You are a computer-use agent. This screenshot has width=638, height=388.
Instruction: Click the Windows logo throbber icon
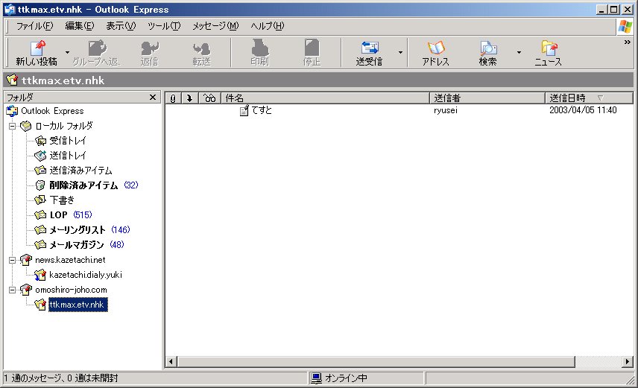point(625,26)
